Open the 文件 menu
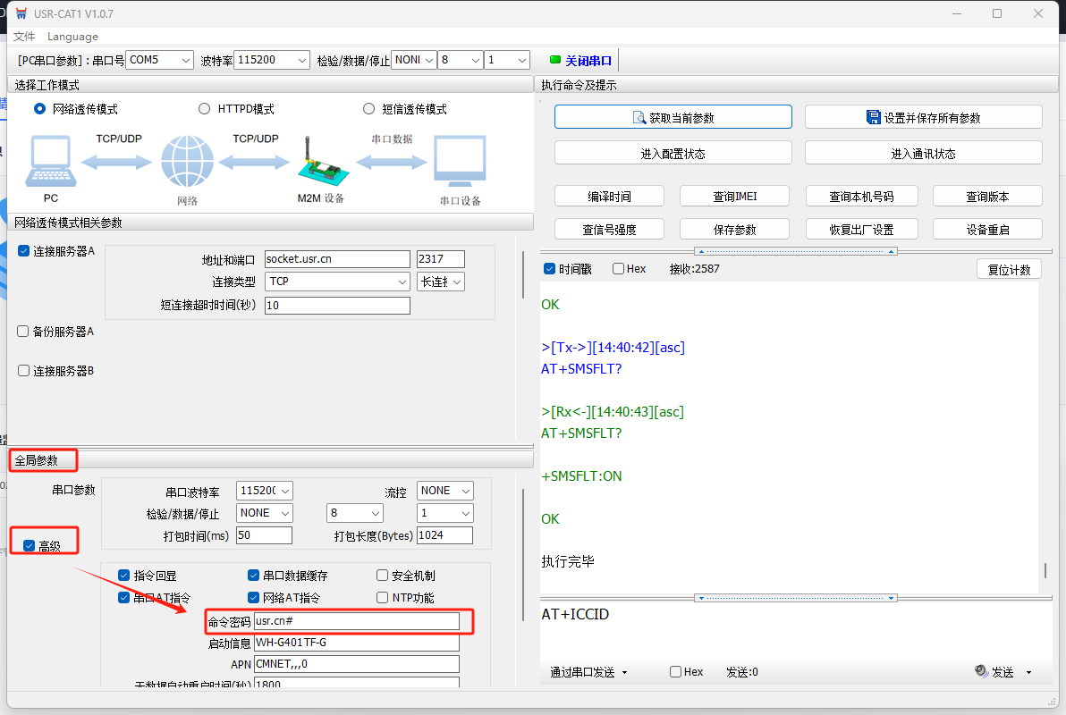 pyautogui.click(x=24, y=37)
